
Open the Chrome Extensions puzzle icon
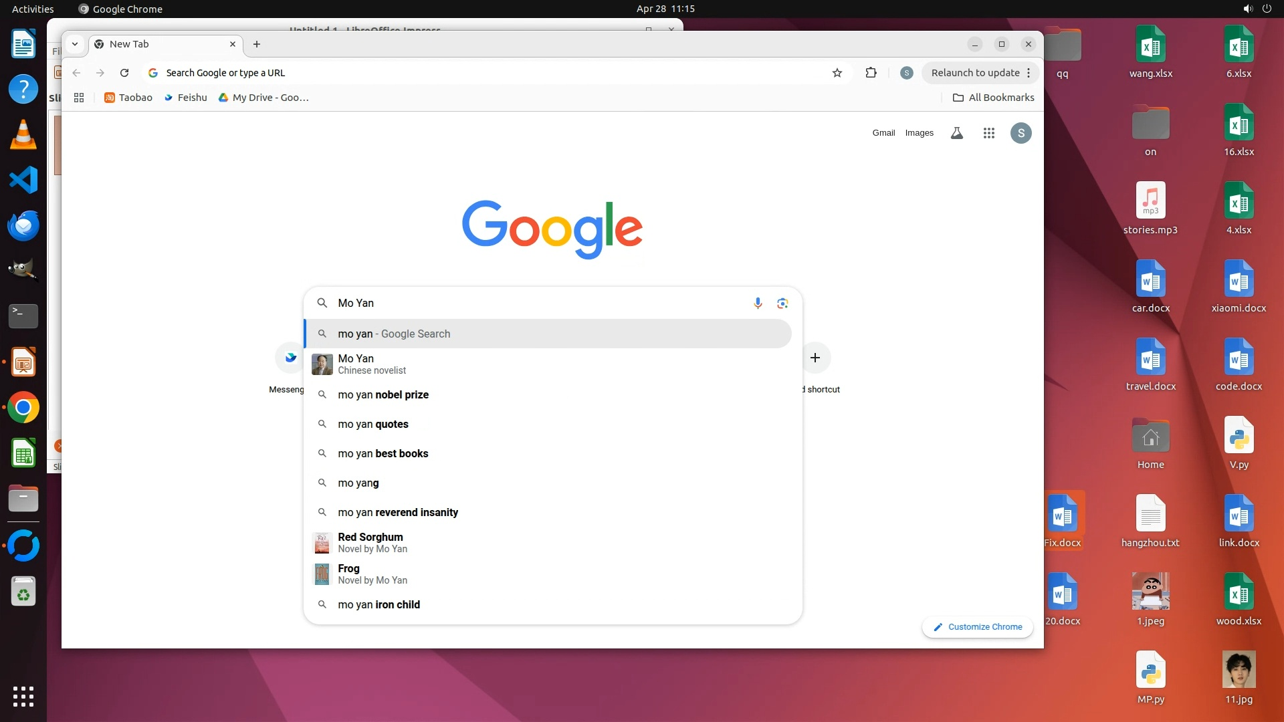pos(871,73)
